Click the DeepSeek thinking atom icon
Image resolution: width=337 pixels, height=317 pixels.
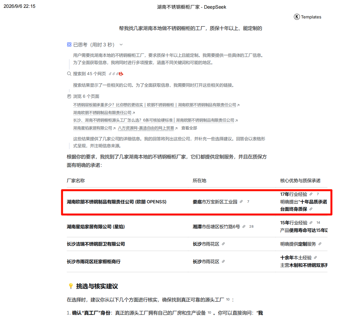[x=69, y=45]
